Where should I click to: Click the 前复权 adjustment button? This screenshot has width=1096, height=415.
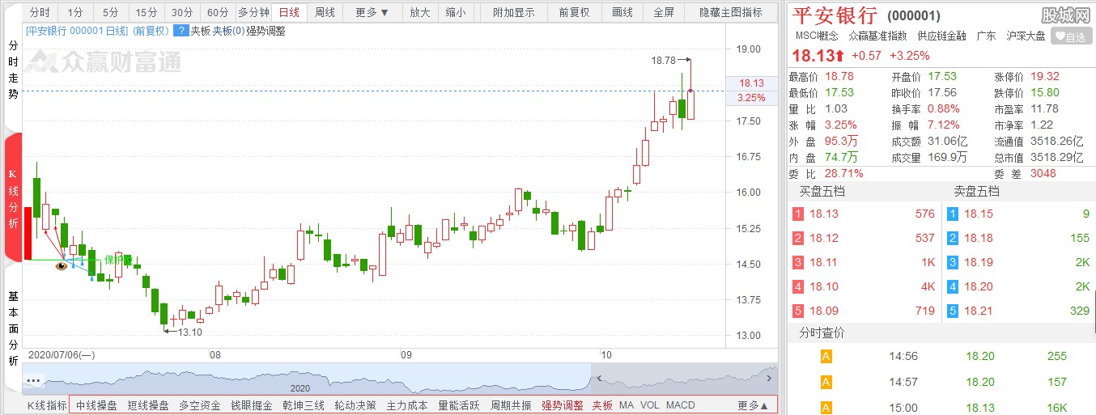click(x=574, y=12)
